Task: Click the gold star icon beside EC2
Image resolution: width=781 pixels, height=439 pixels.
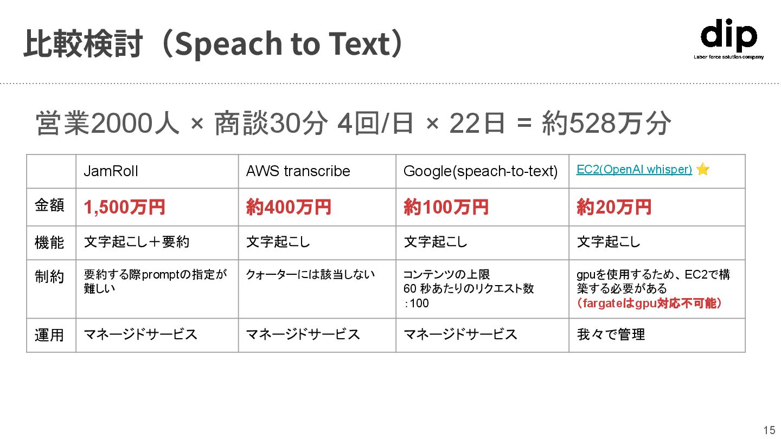Action: pyautogui.click(x=702, y=170)
